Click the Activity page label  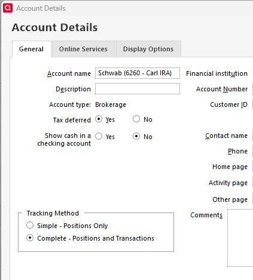coord(228,183)
